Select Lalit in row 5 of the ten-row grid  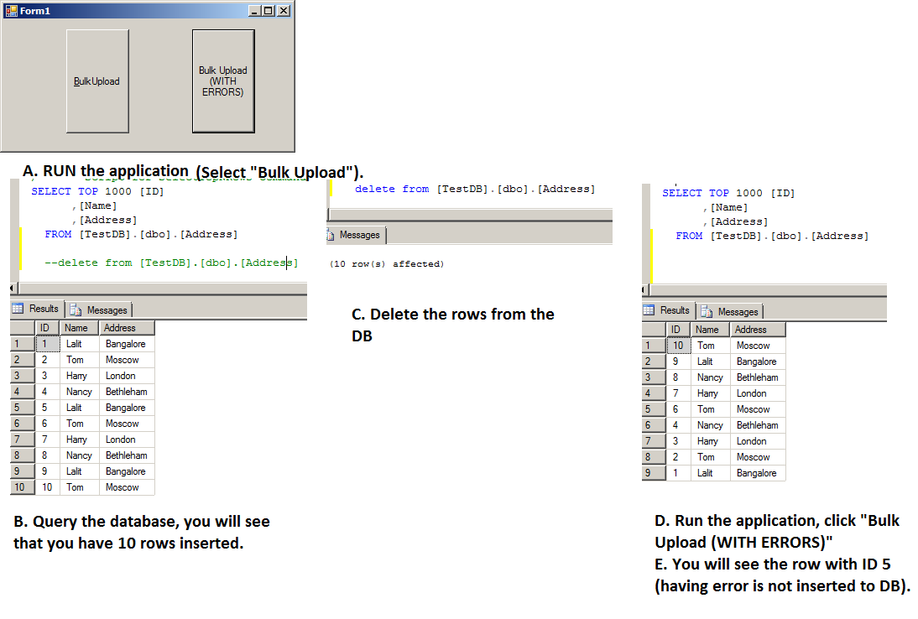(79, 407)
